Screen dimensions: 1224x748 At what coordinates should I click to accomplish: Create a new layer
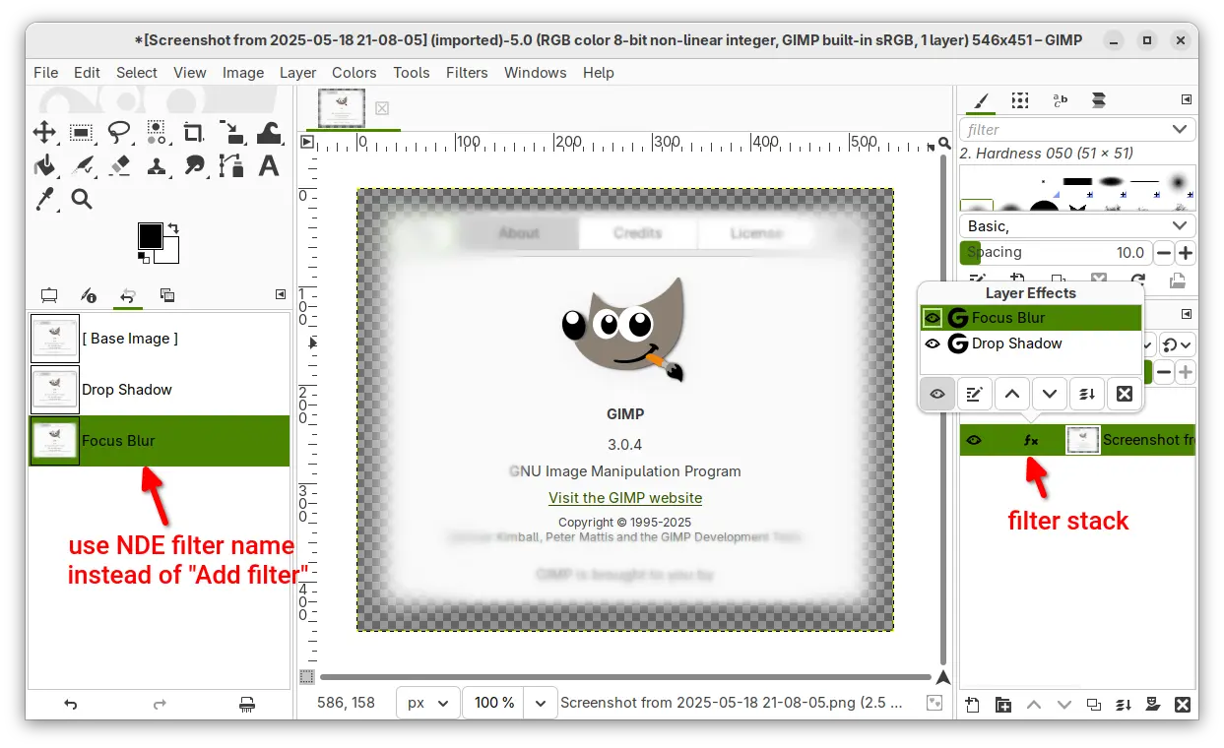[x=973, y=705]
